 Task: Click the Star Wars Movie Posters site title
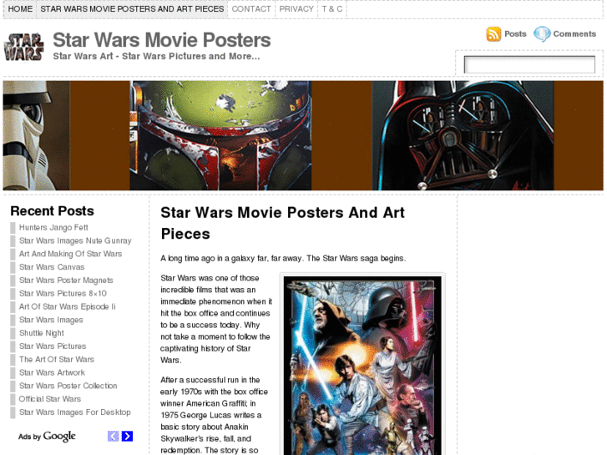tap(162, 40)
